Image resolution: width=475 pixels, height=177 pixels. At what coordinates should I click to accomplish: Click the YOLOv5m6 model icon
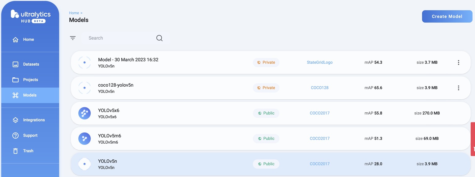pos(85,139)
